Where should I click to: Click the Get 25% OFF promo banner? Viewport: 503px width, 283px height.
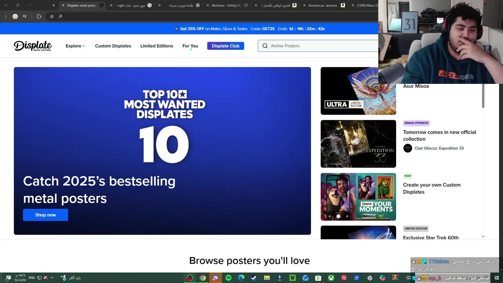(250, 29)
